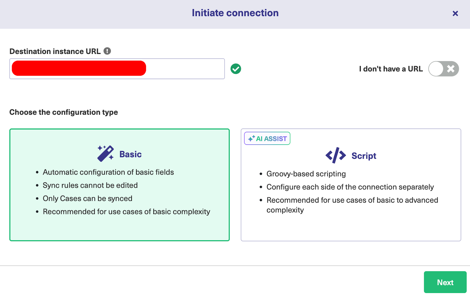Click the AI ASSIST badge
Screen dimensions: 470x298
coord(267,138)
